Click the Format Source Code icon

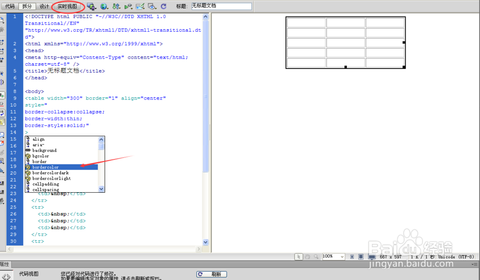2,201
